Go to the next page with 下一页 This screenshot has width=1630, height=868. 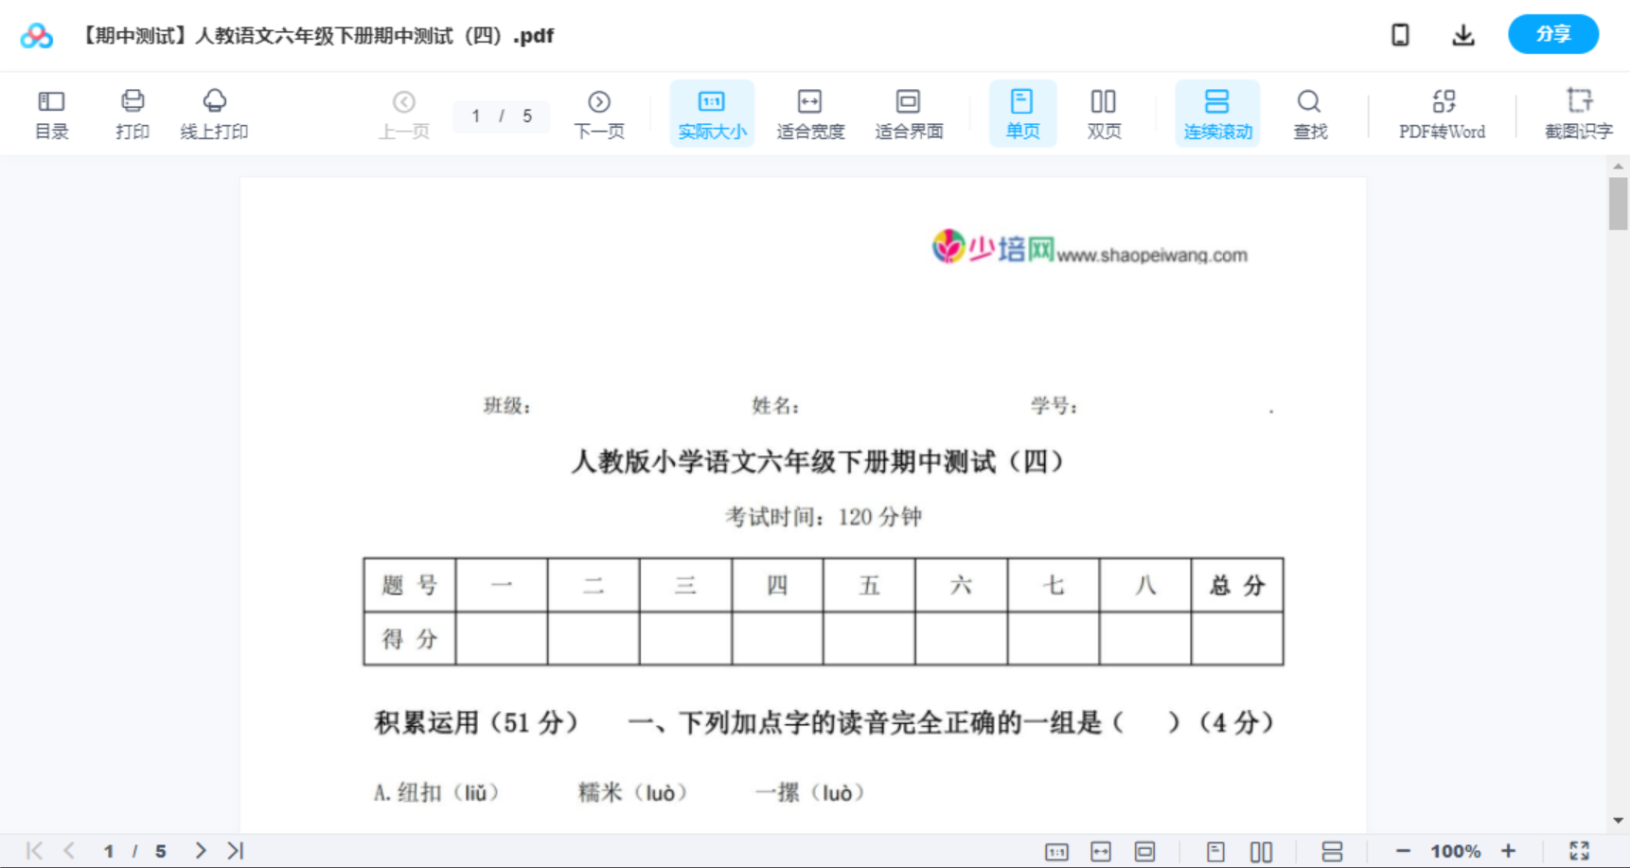pyautogui.click(x=599, y=113)
